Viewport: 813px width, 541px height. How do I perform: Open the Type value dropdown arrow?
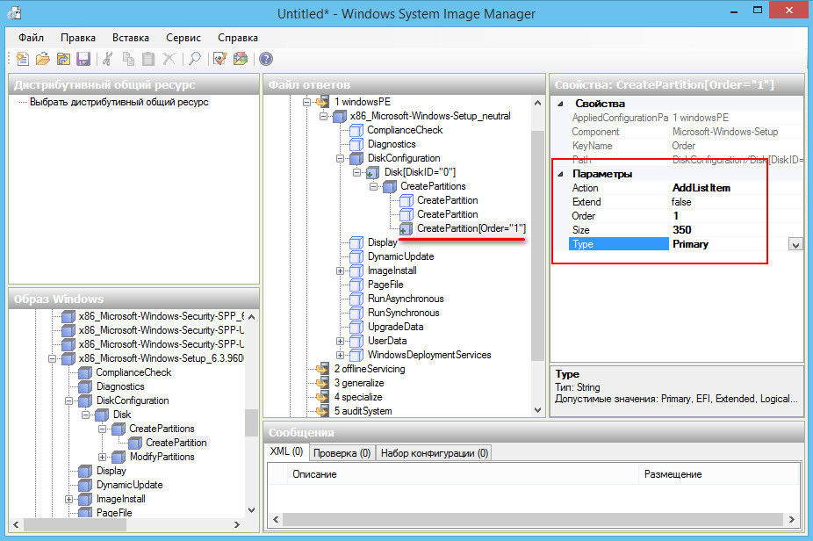pyautogui.click(x=795, y=244)
